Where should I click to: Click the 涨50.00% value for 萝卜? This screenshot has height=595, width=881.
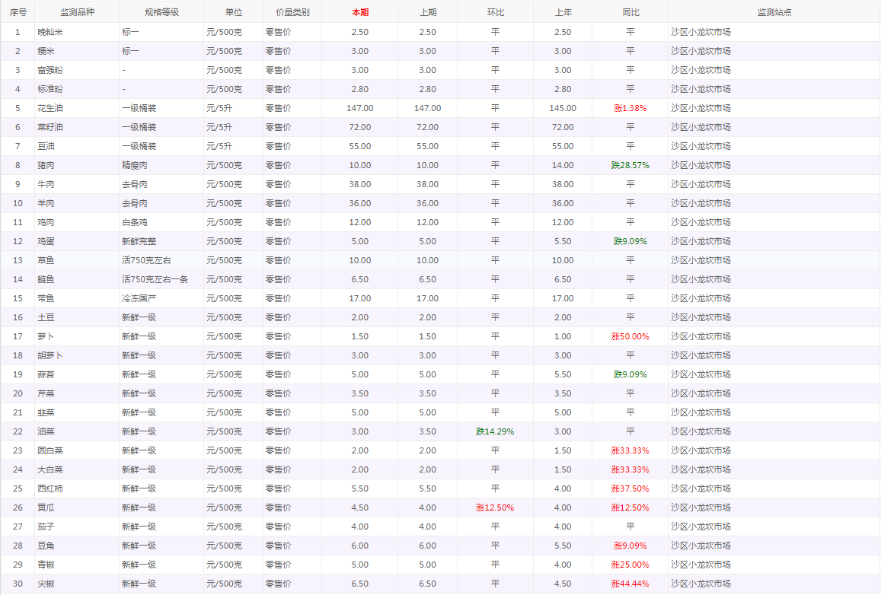pyautogui.click(x=630, y=336)
